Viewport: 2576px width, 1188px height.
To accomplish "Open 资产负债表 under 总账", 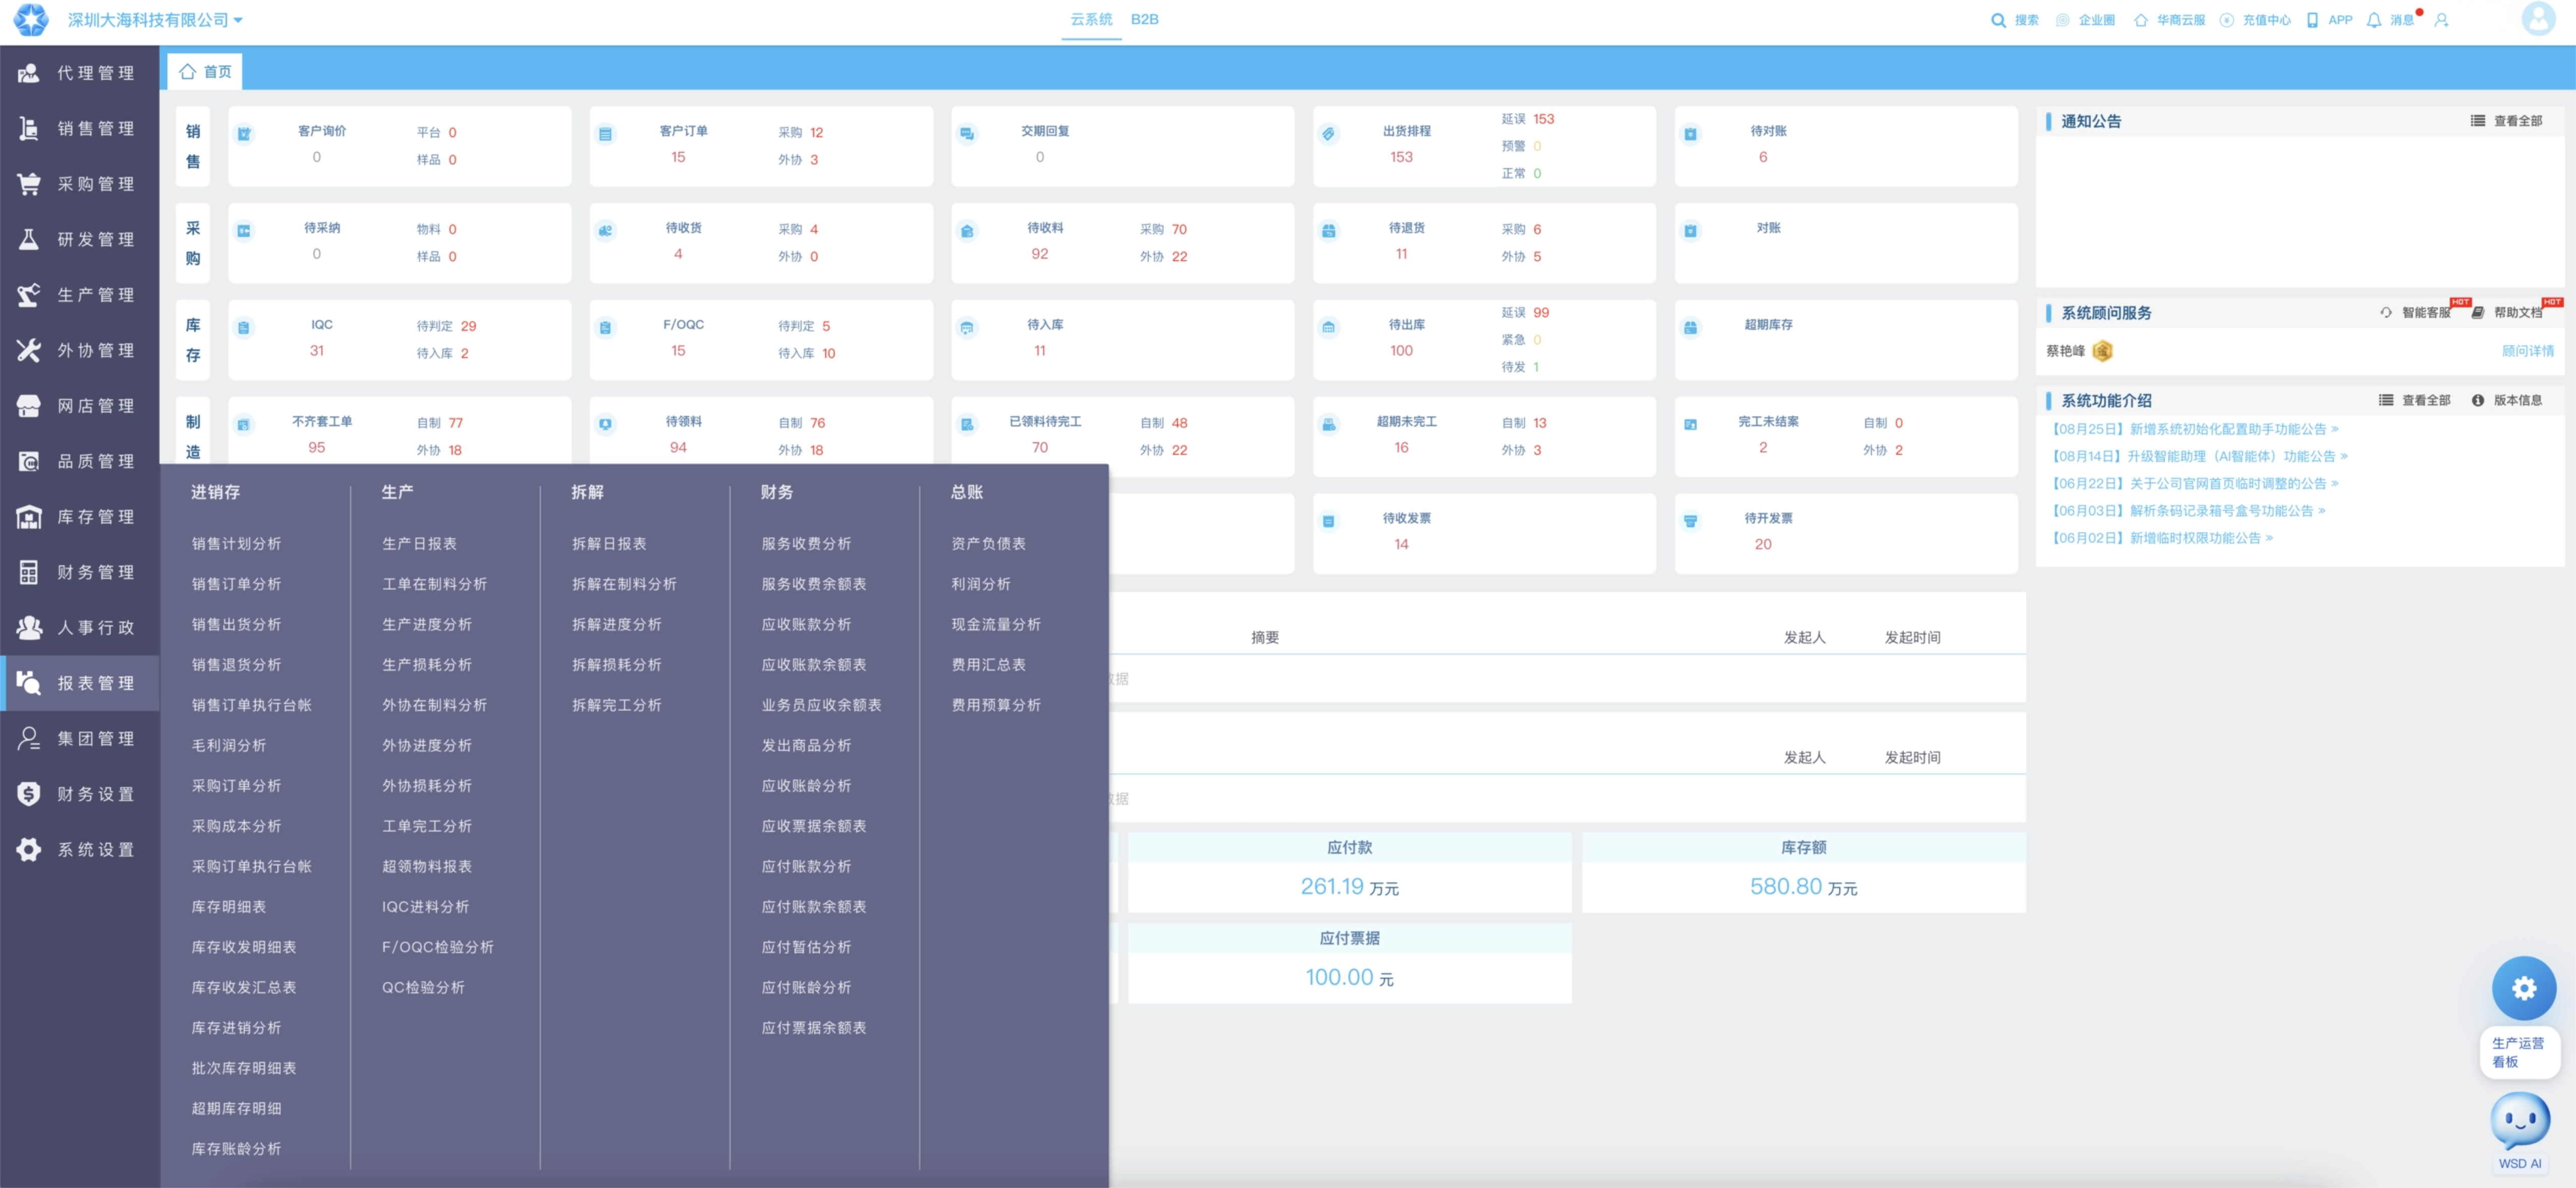I will tap(988, 544).
